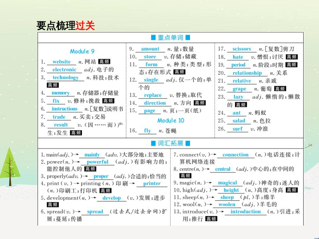Click the word connection in item 7
The height and width of the screenshot is (239, 319).
pyautogui.click(x=235, y=155)
